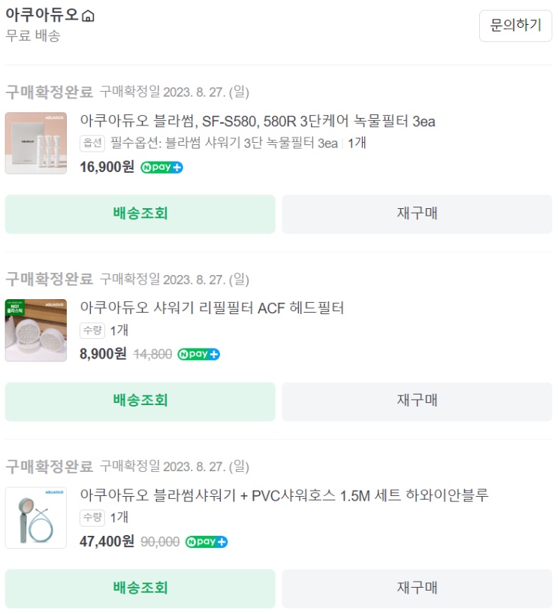Viewport: 558px width, 614px height.
Task: Click 재구매 for the 녹물필터 3ea order
Action: pyautogui.click(x=417, y=213)
